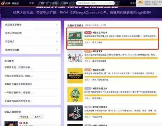Open hot recommendation about 郭敬明

click(x=18, y=84)
